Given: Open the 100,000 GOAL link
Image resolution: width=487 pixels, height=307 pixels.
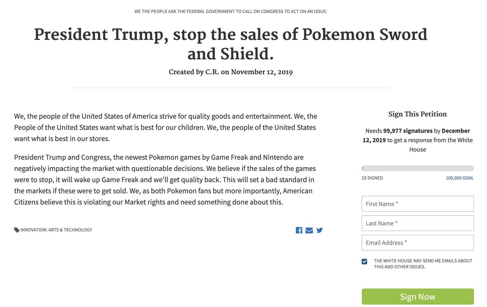Looking at the screenshot, I should point(460,178).
